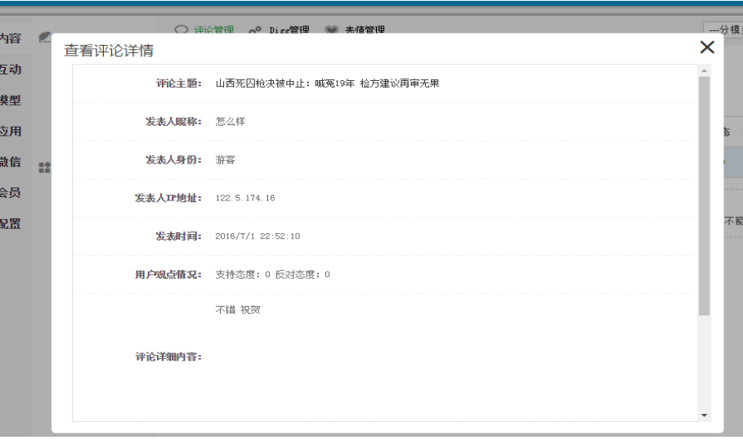
Task: Open the 微信 sidebar section
Action: click(x=11, y=162)
